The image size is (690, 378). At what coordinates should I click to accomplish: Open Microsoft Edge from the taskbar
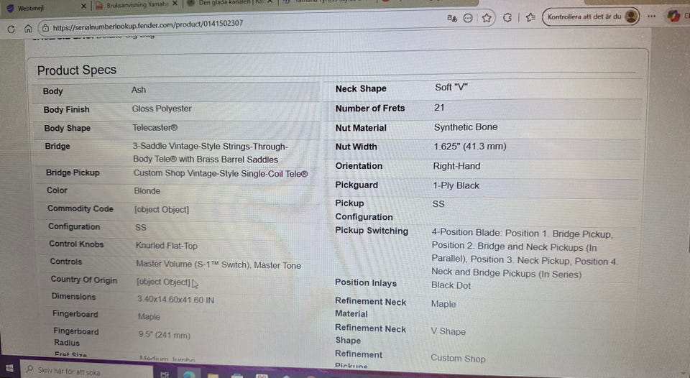[x=189, y=374]
